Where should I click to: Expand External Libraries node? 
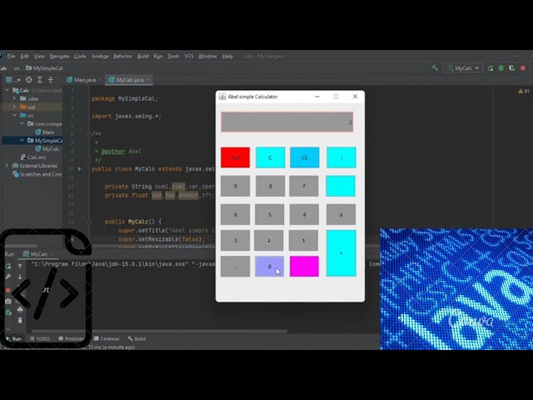tap(7, 166)
